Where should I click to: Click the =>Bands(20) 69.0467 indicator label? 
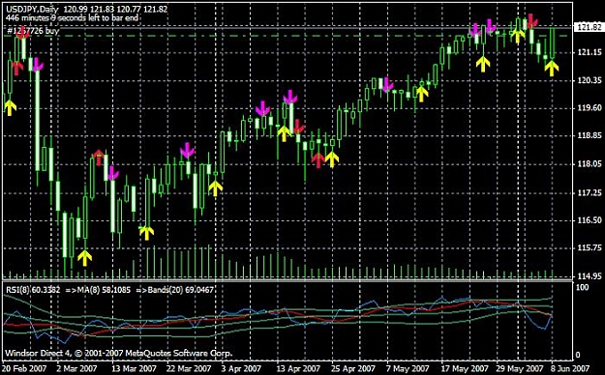(175, 290)
